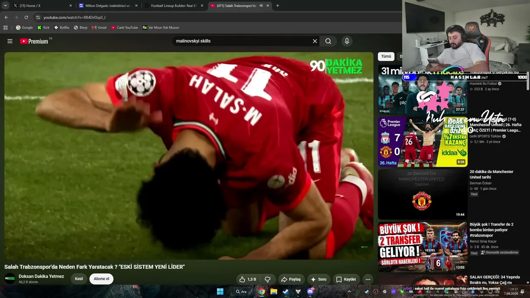This screenshot has width=530, height=298.
Task: Visit the Remzi Giray Kaçar channel
Action: (483, 241)
